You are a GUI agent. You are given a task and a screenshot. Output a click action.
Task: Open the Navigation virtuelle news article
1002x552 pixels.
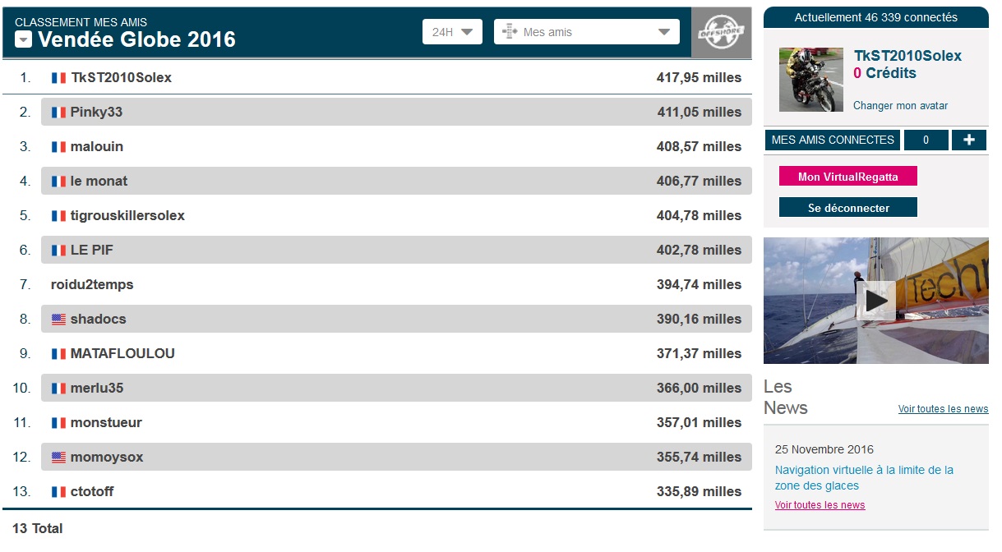(864, 477)
